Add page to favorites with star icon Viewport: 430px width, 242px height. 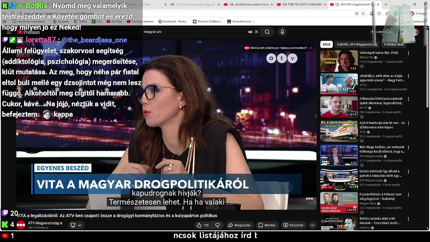[363, 13]
